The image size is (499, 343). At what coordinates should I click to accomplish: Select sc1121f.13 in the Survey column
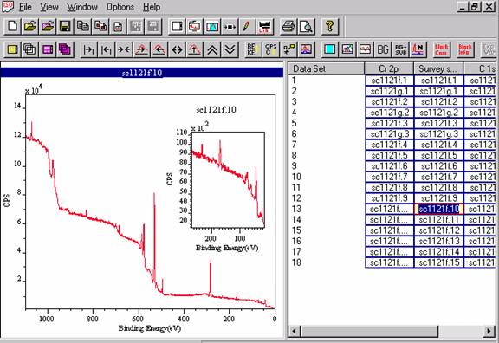click(439, 241)
